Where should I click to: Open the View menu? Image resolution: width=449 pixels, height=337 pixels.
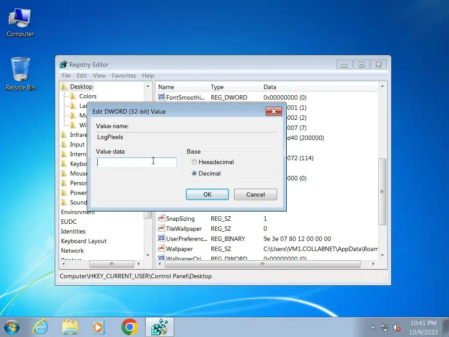coord(99,75)
